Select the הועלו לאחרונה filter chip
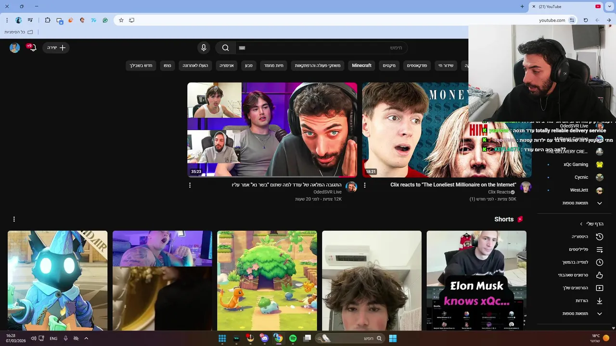This screenshot has height=346, width=616. click(x=195, y=65)
